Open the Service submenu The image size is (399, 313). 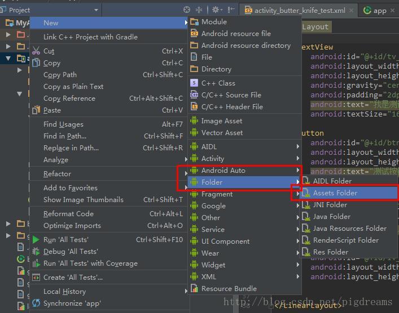pyautogui.click(x=244, y=230)
